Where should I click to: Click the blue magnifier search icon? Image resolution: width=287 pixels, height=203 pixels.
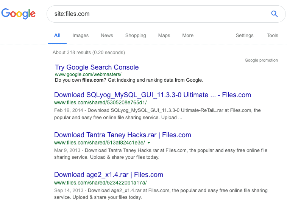pos(274,14)
